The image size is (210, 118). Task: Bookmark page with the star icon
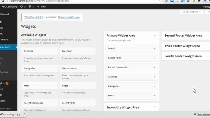tap(161, 1)
